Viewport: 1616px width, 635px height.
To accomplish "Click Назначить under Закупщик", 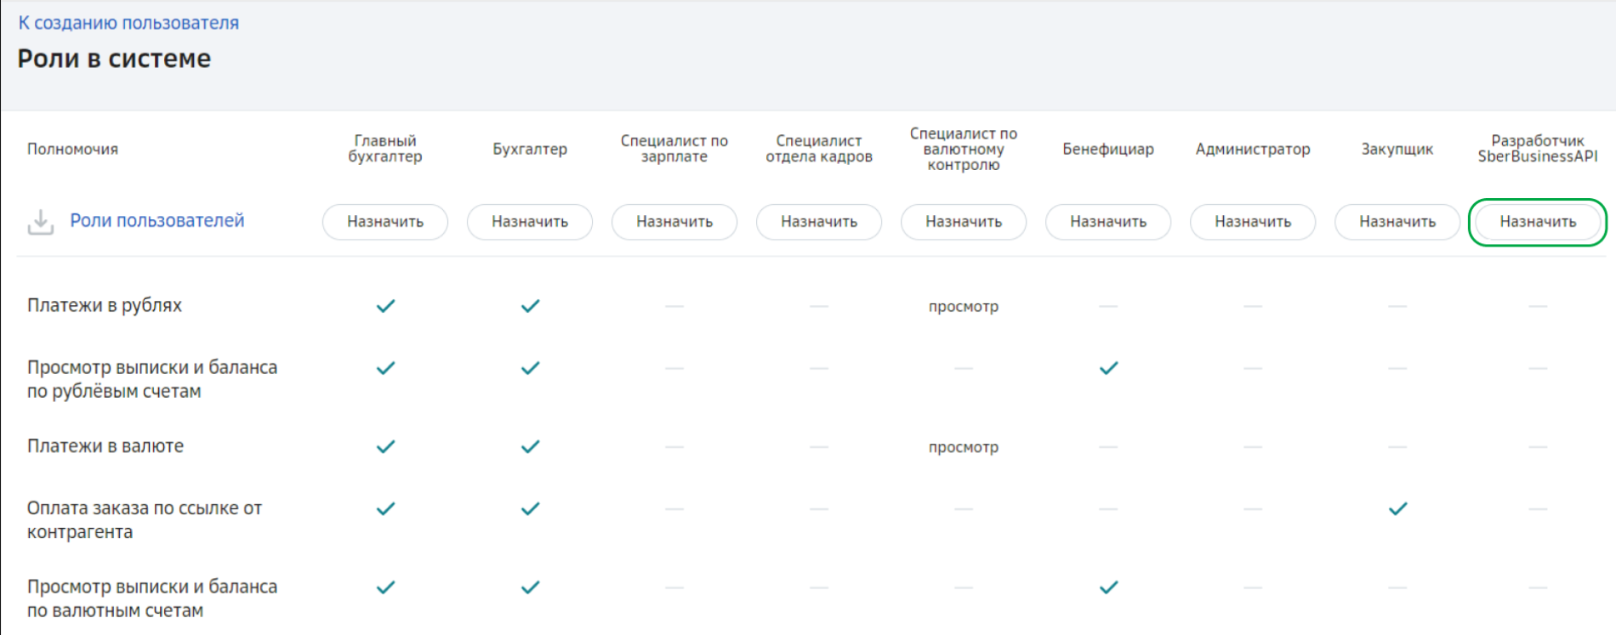I will click(x=1397, y=222).
